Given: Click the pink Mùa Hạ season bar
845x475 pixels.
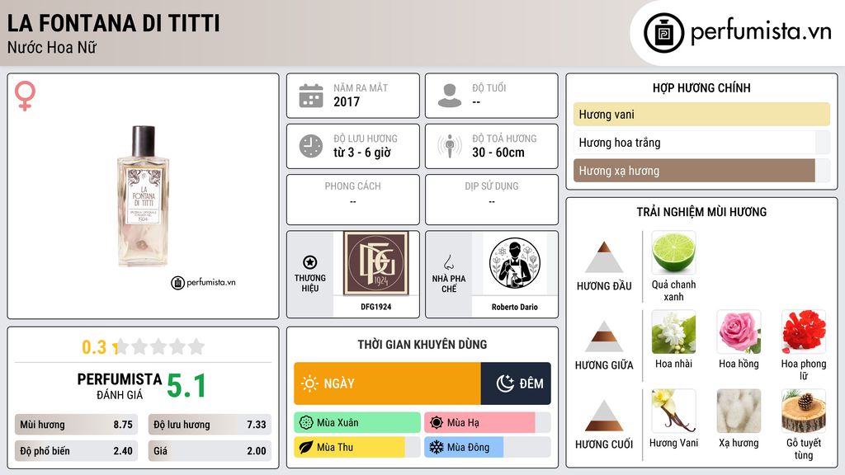Looking at the screenshot, I should tap(487, 423).
